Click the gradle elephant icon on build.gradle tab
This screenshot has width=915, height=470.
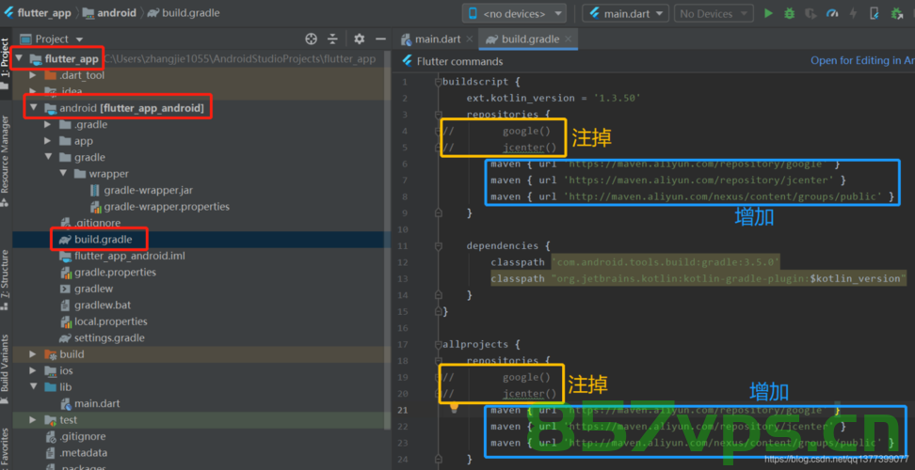coord(492,39)
